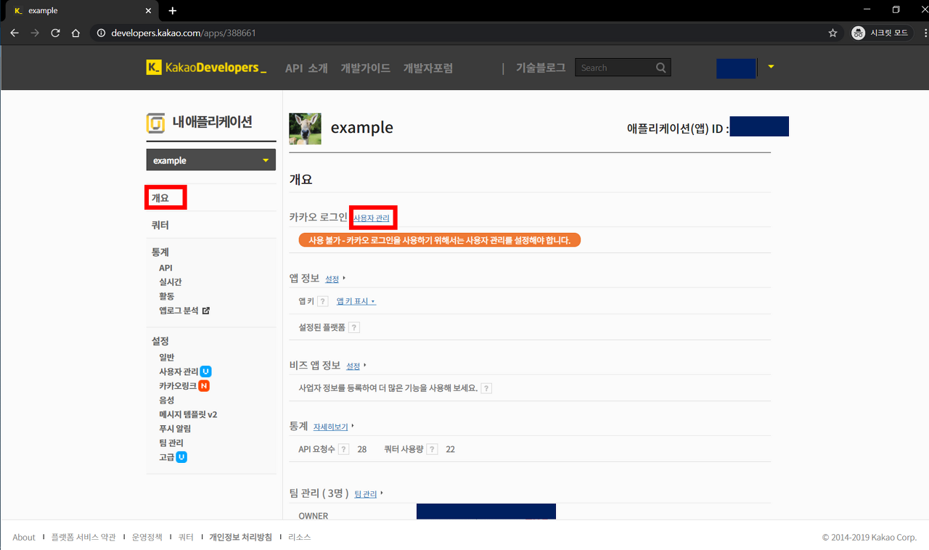Click the Search input field
Screen dimensions: 929x550
[615, 67]
